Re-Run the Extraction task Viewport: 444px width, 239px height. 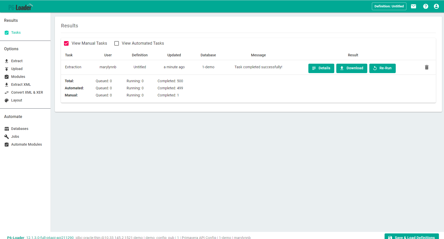tap(382, 68)
